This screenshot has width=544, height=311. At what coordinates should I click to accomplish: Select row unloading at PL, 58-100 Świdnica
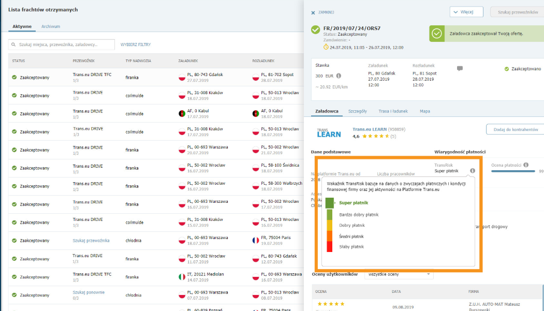[156, 168]
